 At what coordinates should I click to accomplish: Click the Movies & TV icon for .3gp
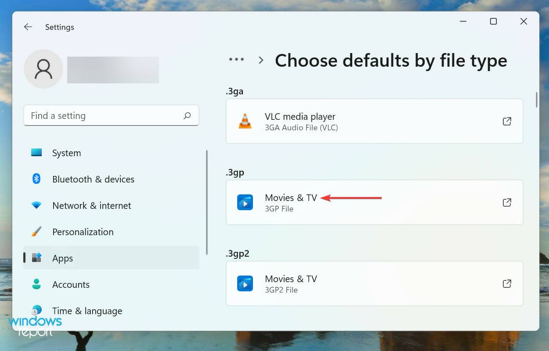pyautogui.click(x=245, y=202)
